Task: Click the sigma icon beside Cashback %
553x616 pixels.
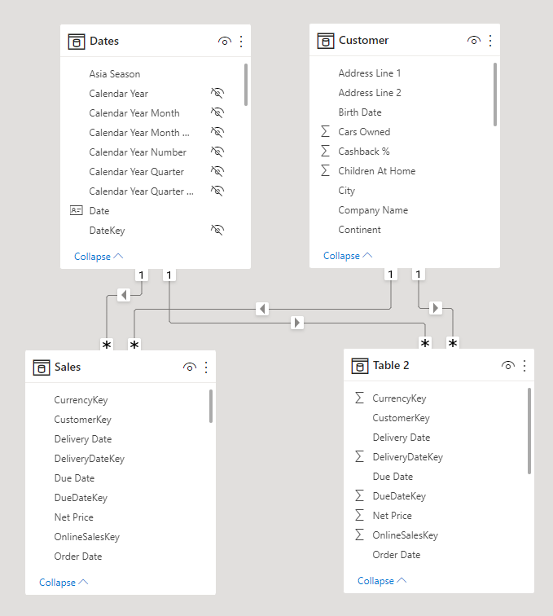Action: click(x=325, y=151)
